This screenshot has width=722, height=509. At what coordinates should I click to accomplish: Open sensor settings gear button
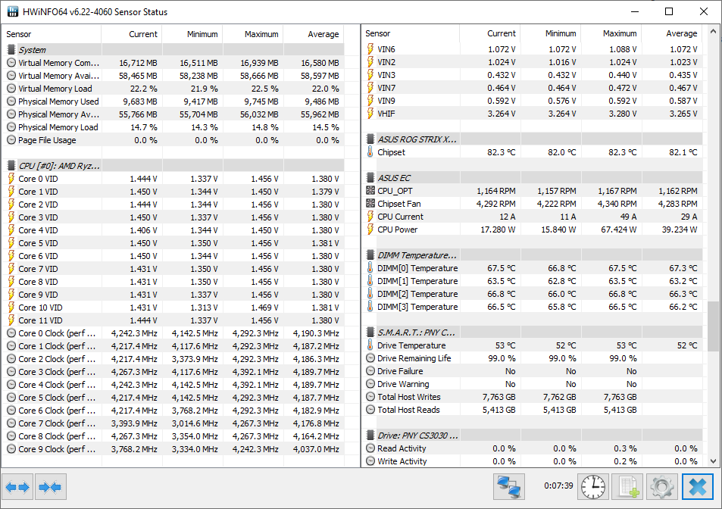tap(661, 487)
